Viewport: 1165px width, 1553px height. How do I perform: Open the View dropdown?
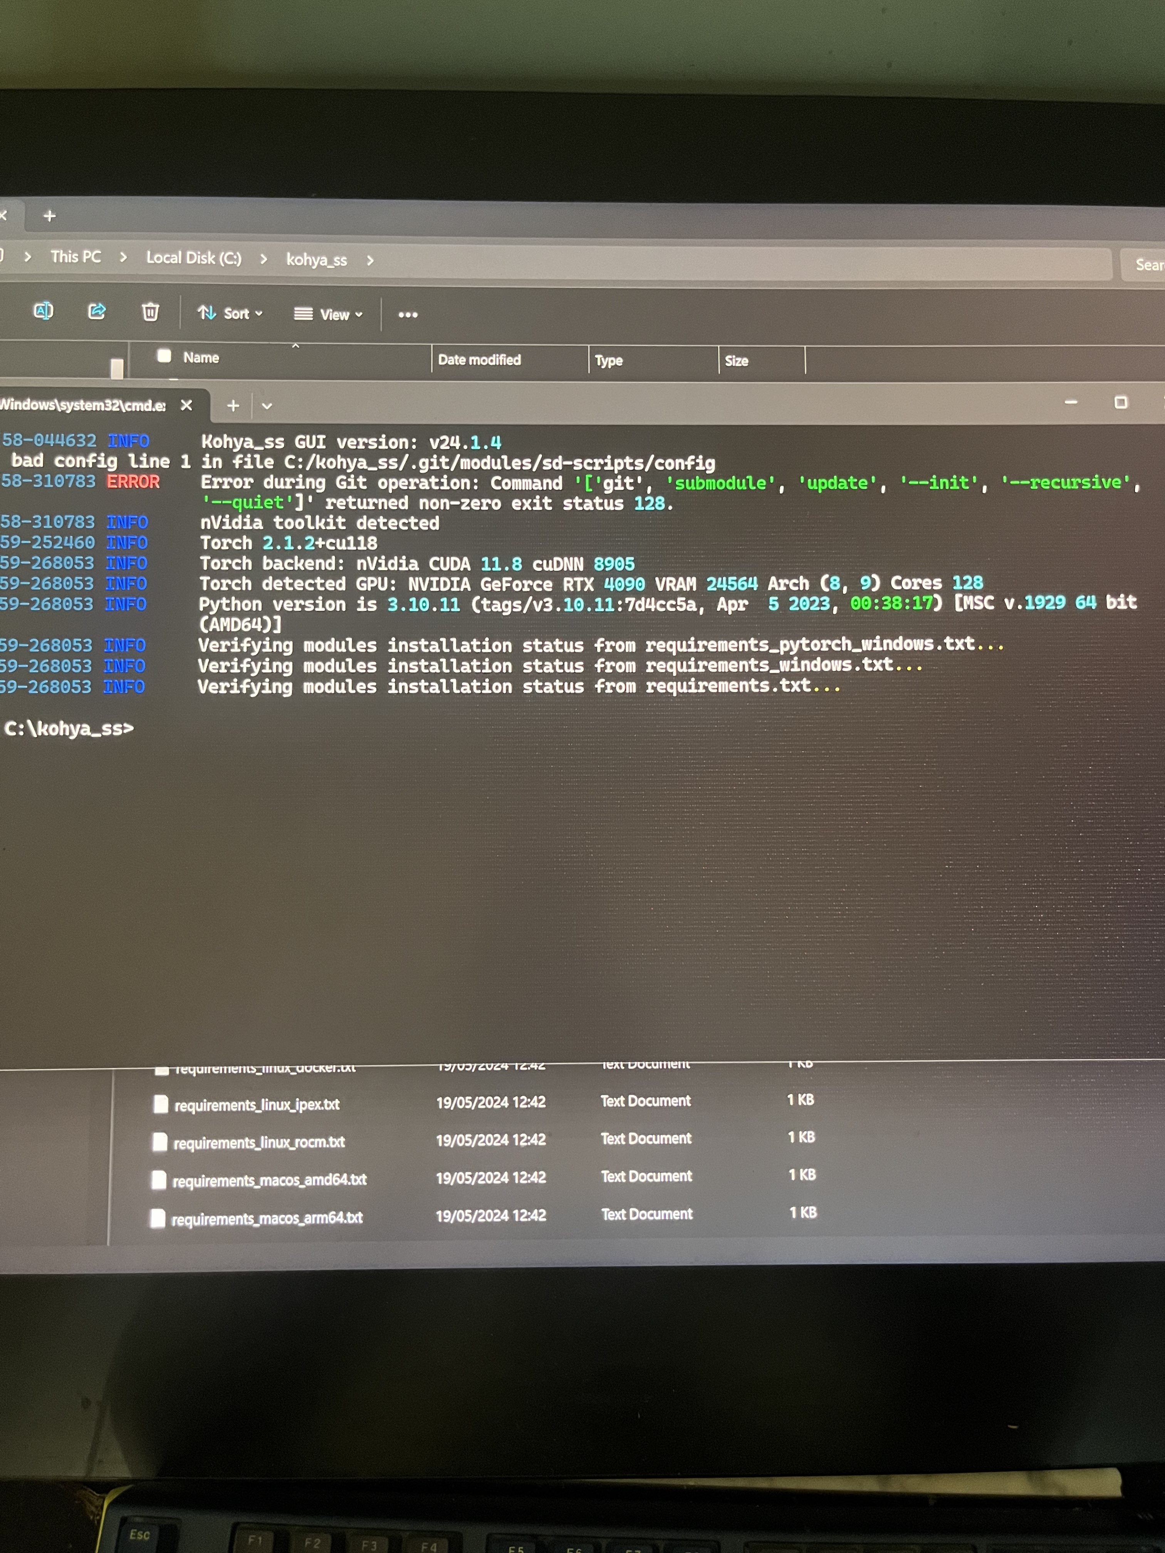pos(328,315)
